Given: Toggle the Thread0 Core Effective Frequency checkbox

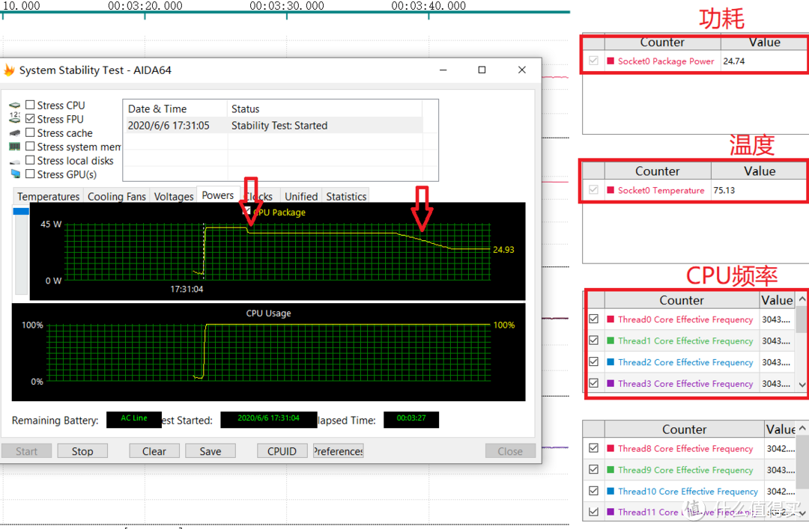Looking at the screenshot, I should coord(594,319).
